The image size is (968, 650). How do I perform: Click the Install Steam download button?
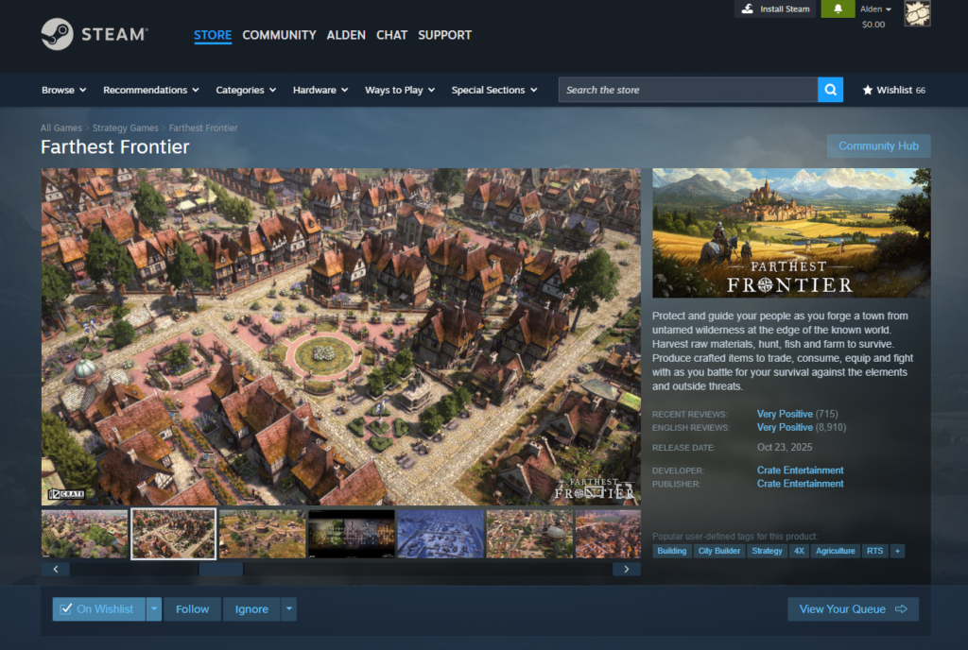click(775, 9)
